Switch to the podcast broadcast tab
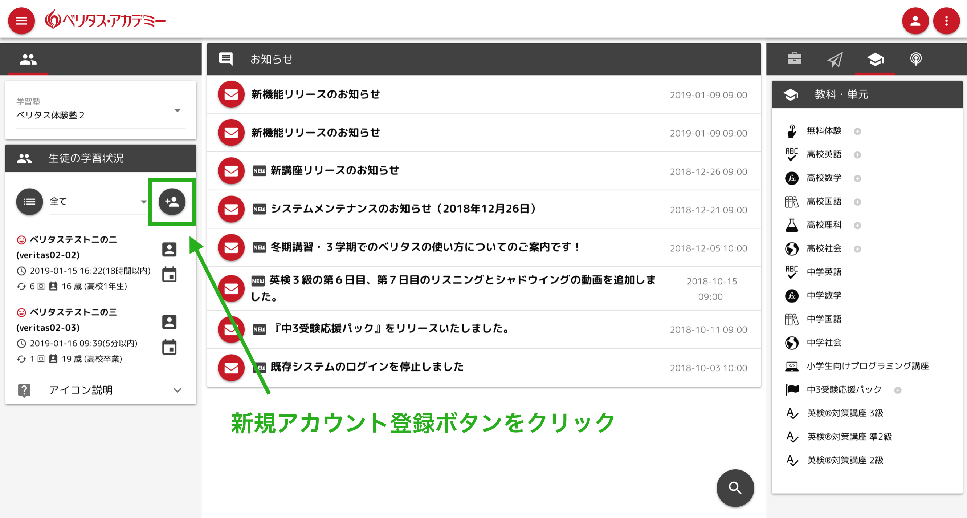 tap(915, 59)
